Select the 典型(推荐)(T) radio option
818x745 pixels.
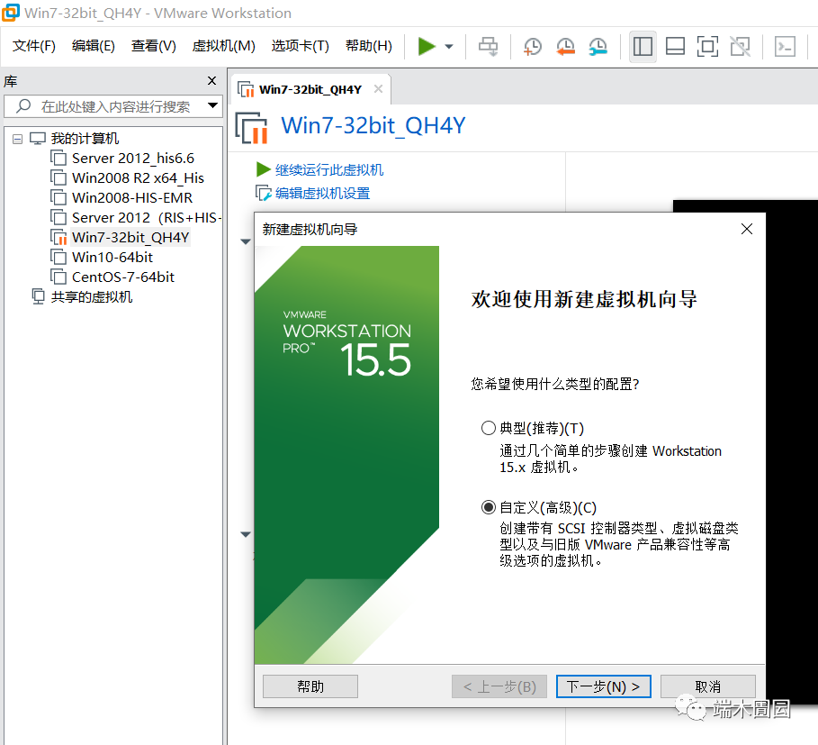(489, 428)
